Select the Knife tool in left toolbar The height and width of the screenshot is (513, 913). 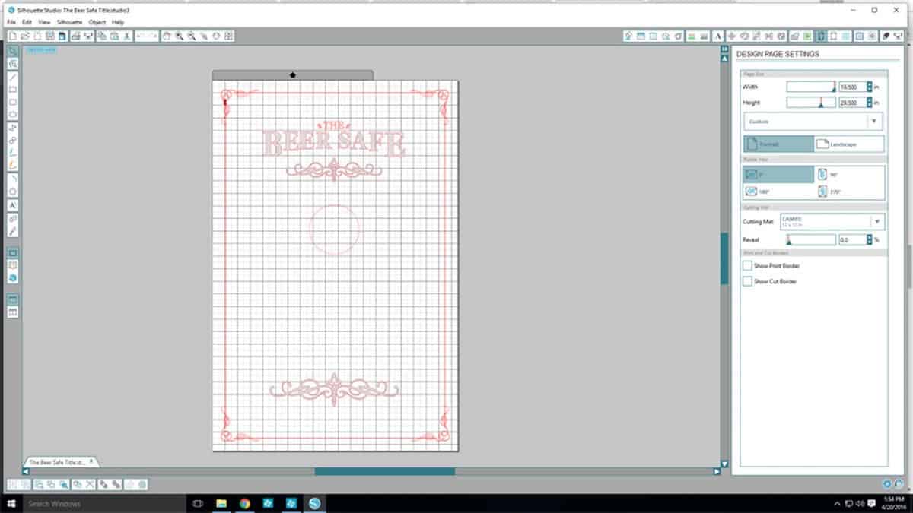click(x=13, y=231)
